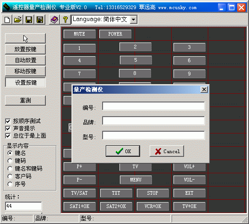Uncheck 总位于最上面 checkbox
249x224 pixels.
pyautogui.click(x=8, y=136)
